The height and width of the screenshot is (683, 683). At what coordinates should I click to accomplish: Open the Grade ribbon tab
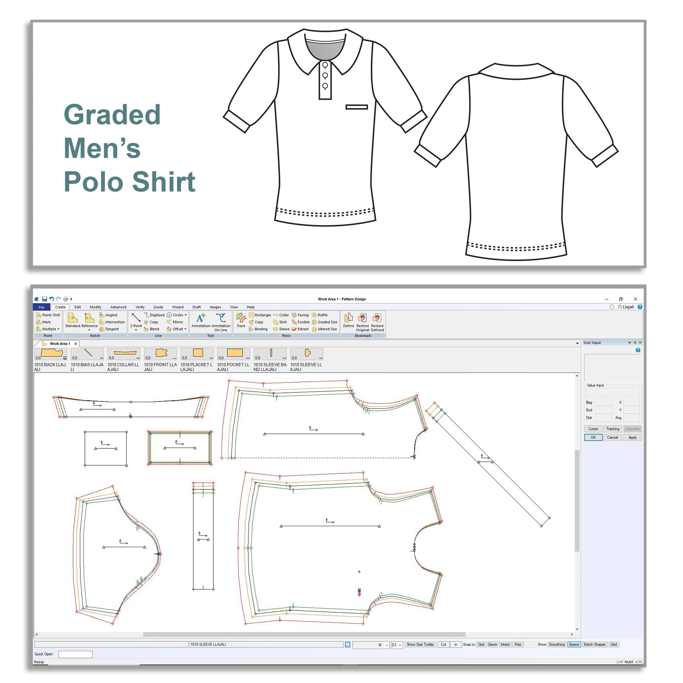[158, 307]
